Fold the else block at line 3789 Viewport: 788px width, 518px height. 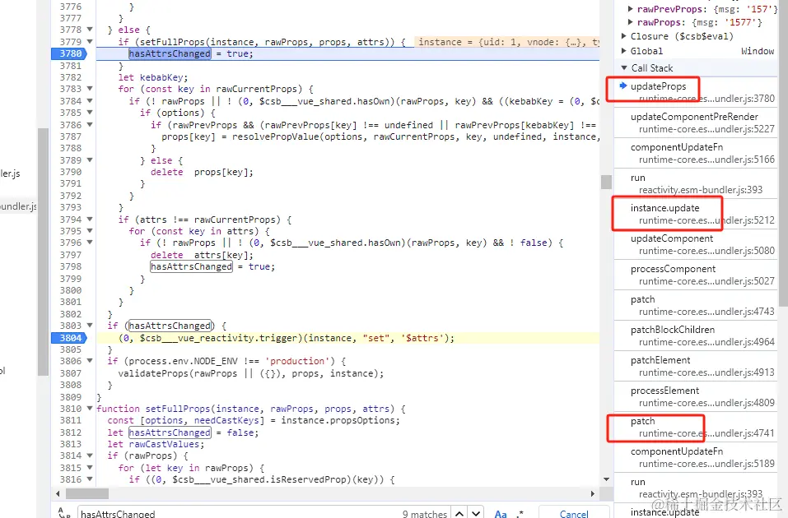coord(90,160)
